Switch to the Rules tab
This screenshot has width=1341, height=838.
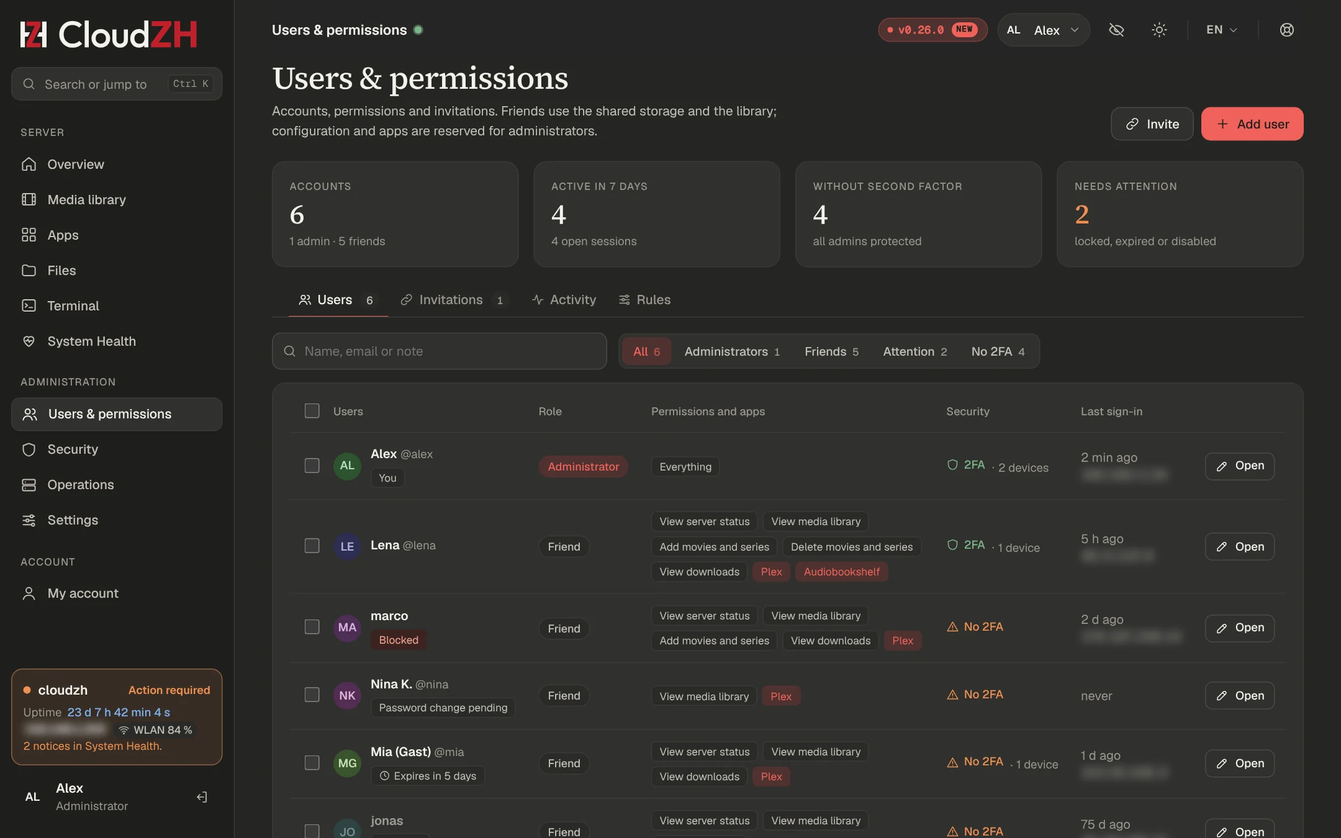point(644,300)
